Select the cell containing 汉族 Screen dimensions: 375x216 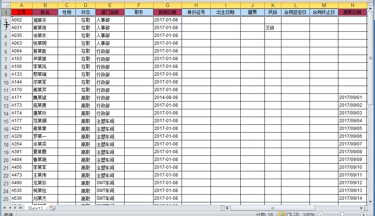(273, 28)
